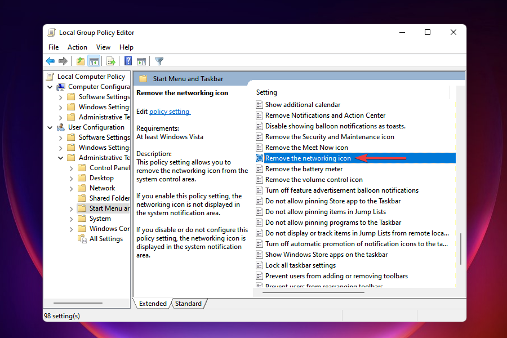Open the Action menu
Viewport: 507px width, 338px height.
(x=77, y=47)
